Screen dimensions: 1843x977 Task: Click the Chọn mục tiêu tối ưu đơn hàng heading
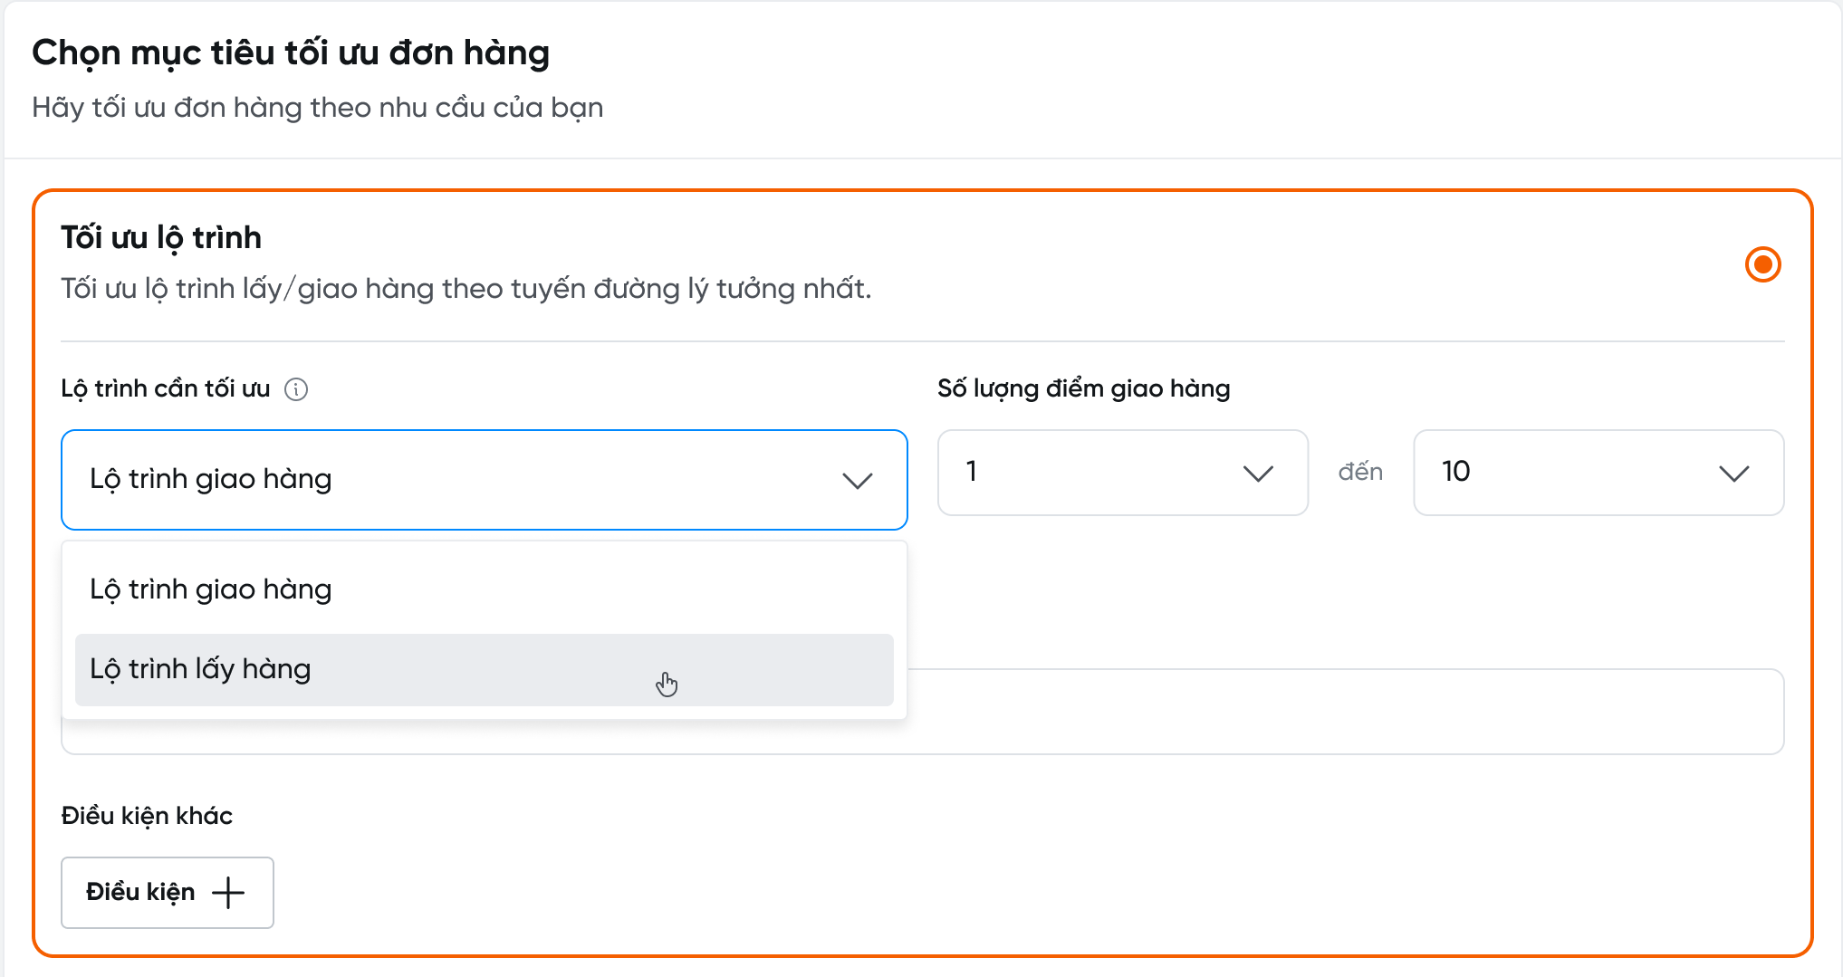click(291, 53)
